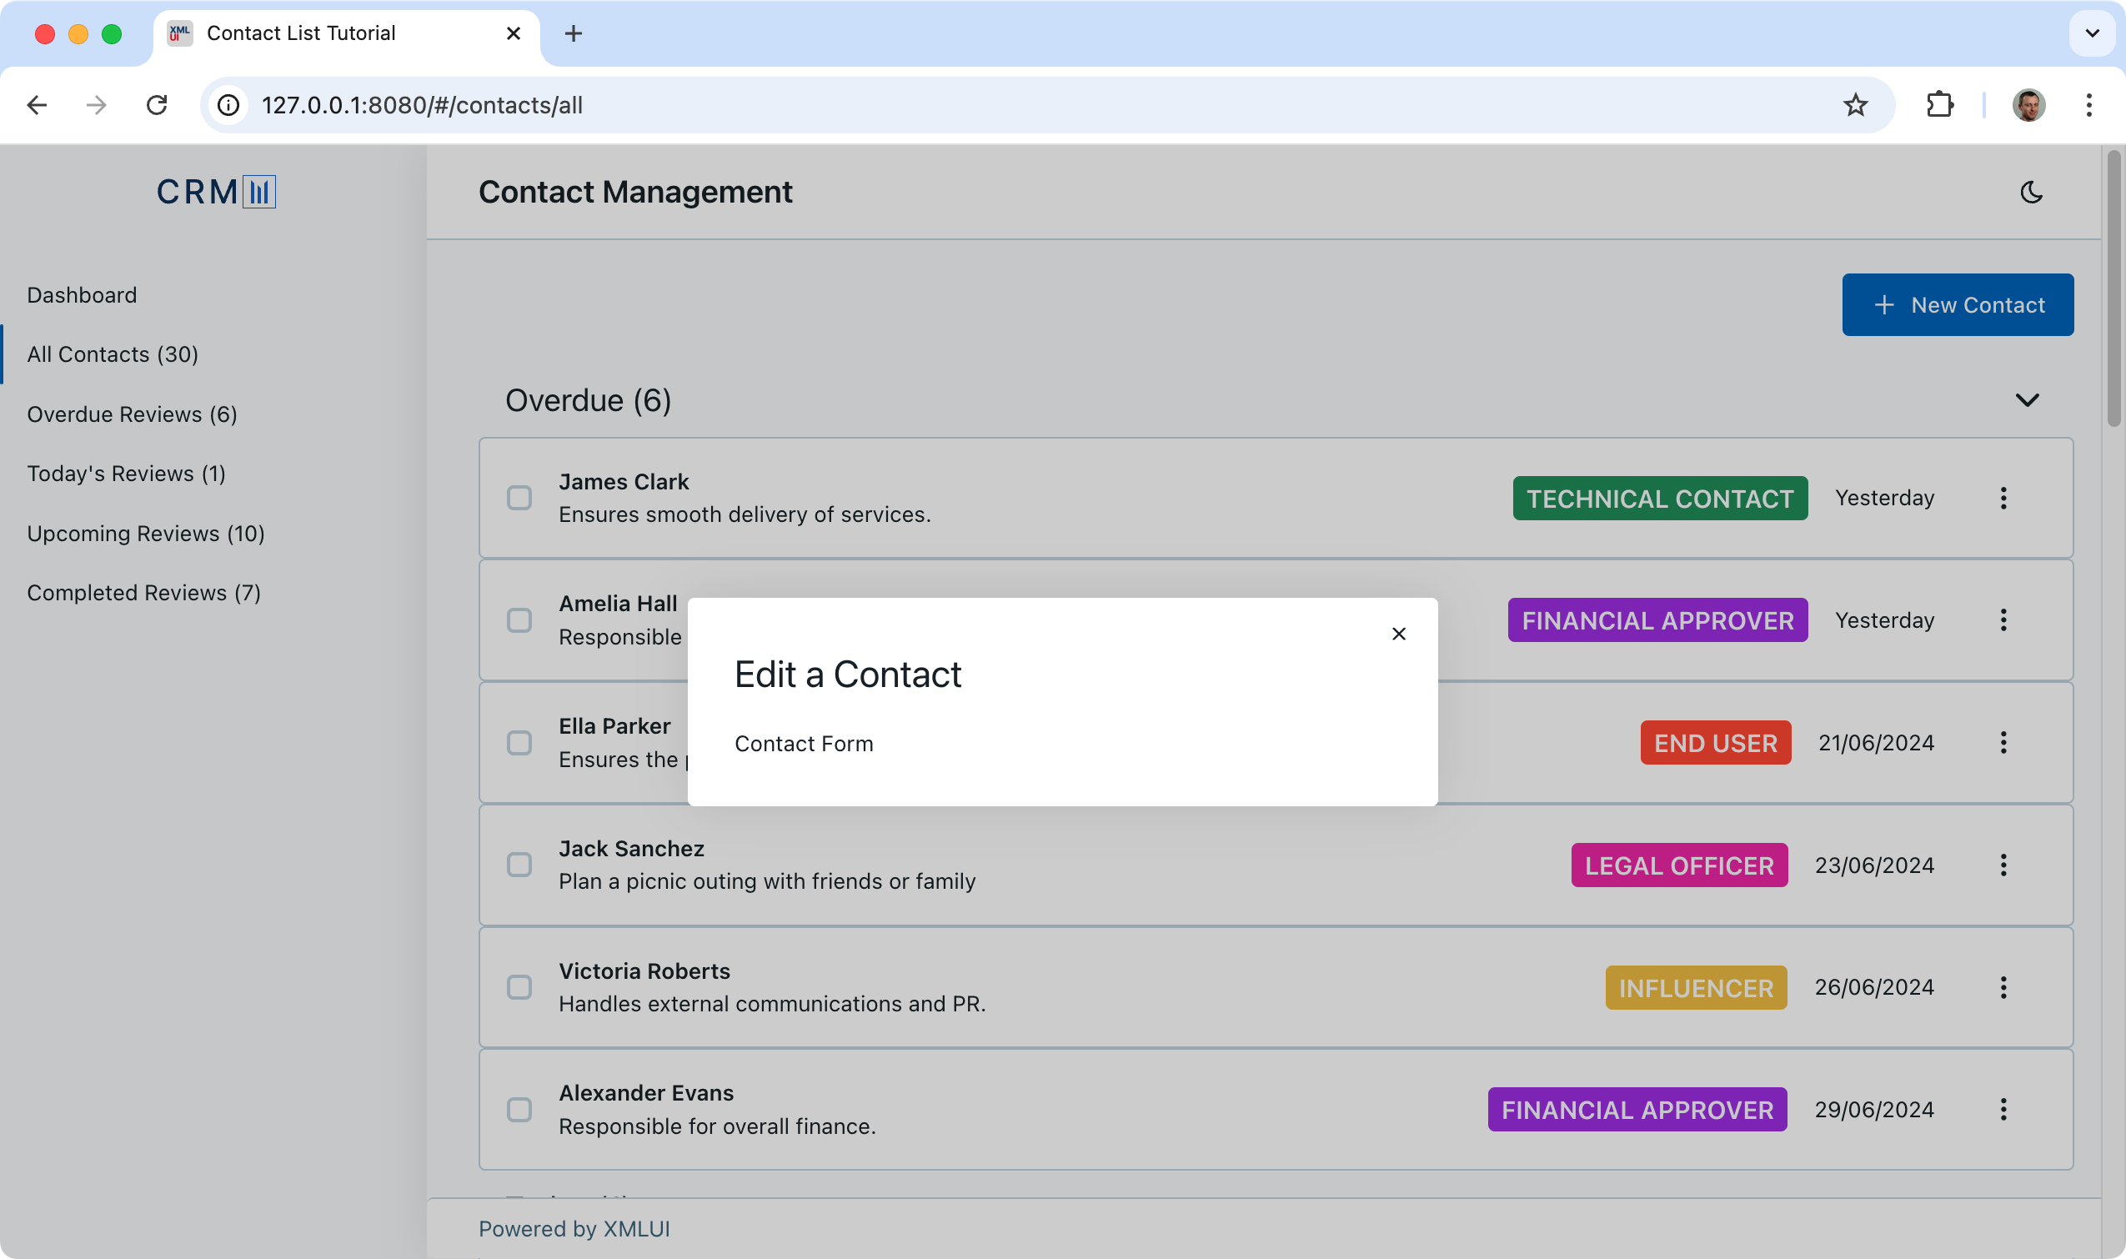Open kebab menu for Amelia Hall

click(x=2003, y=620)
